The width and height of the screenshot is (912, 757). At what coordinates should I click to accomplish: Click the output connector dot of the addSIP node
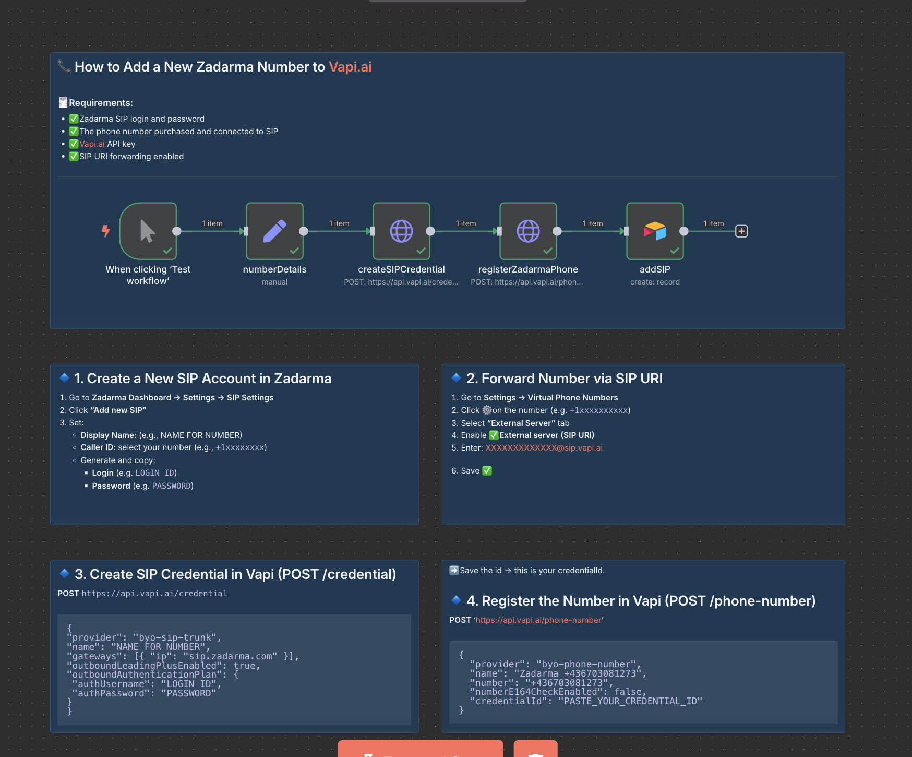(684, 231)
